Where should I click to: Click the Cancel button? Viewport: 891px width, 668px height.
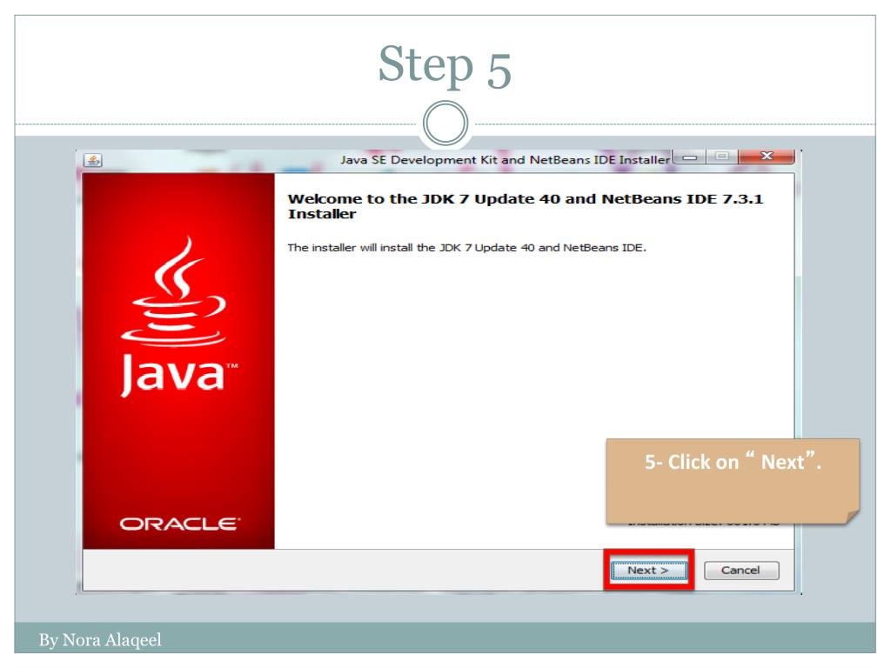[741, 571]
